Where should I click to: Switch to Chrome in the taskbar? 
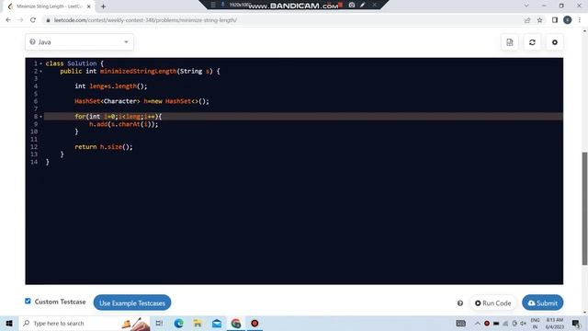pyautogui.click(x=236, y=323)
